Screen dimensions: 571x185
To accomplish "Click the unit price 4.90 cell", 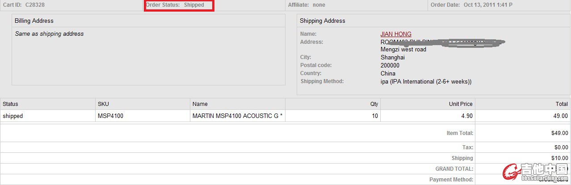I will tap(466, 116).
